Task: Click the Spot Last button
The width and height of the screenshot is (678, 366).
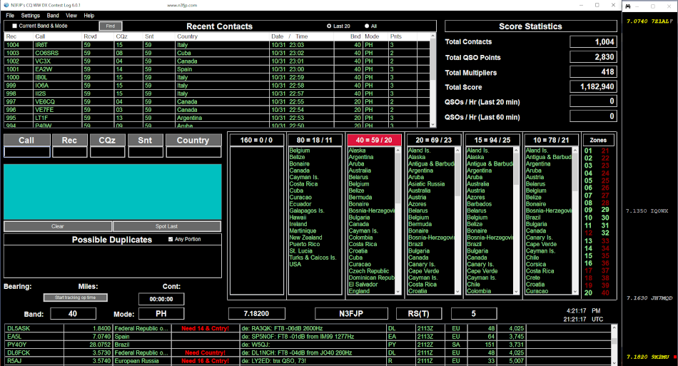Action: pyautogui.click(x=166, y=226)
